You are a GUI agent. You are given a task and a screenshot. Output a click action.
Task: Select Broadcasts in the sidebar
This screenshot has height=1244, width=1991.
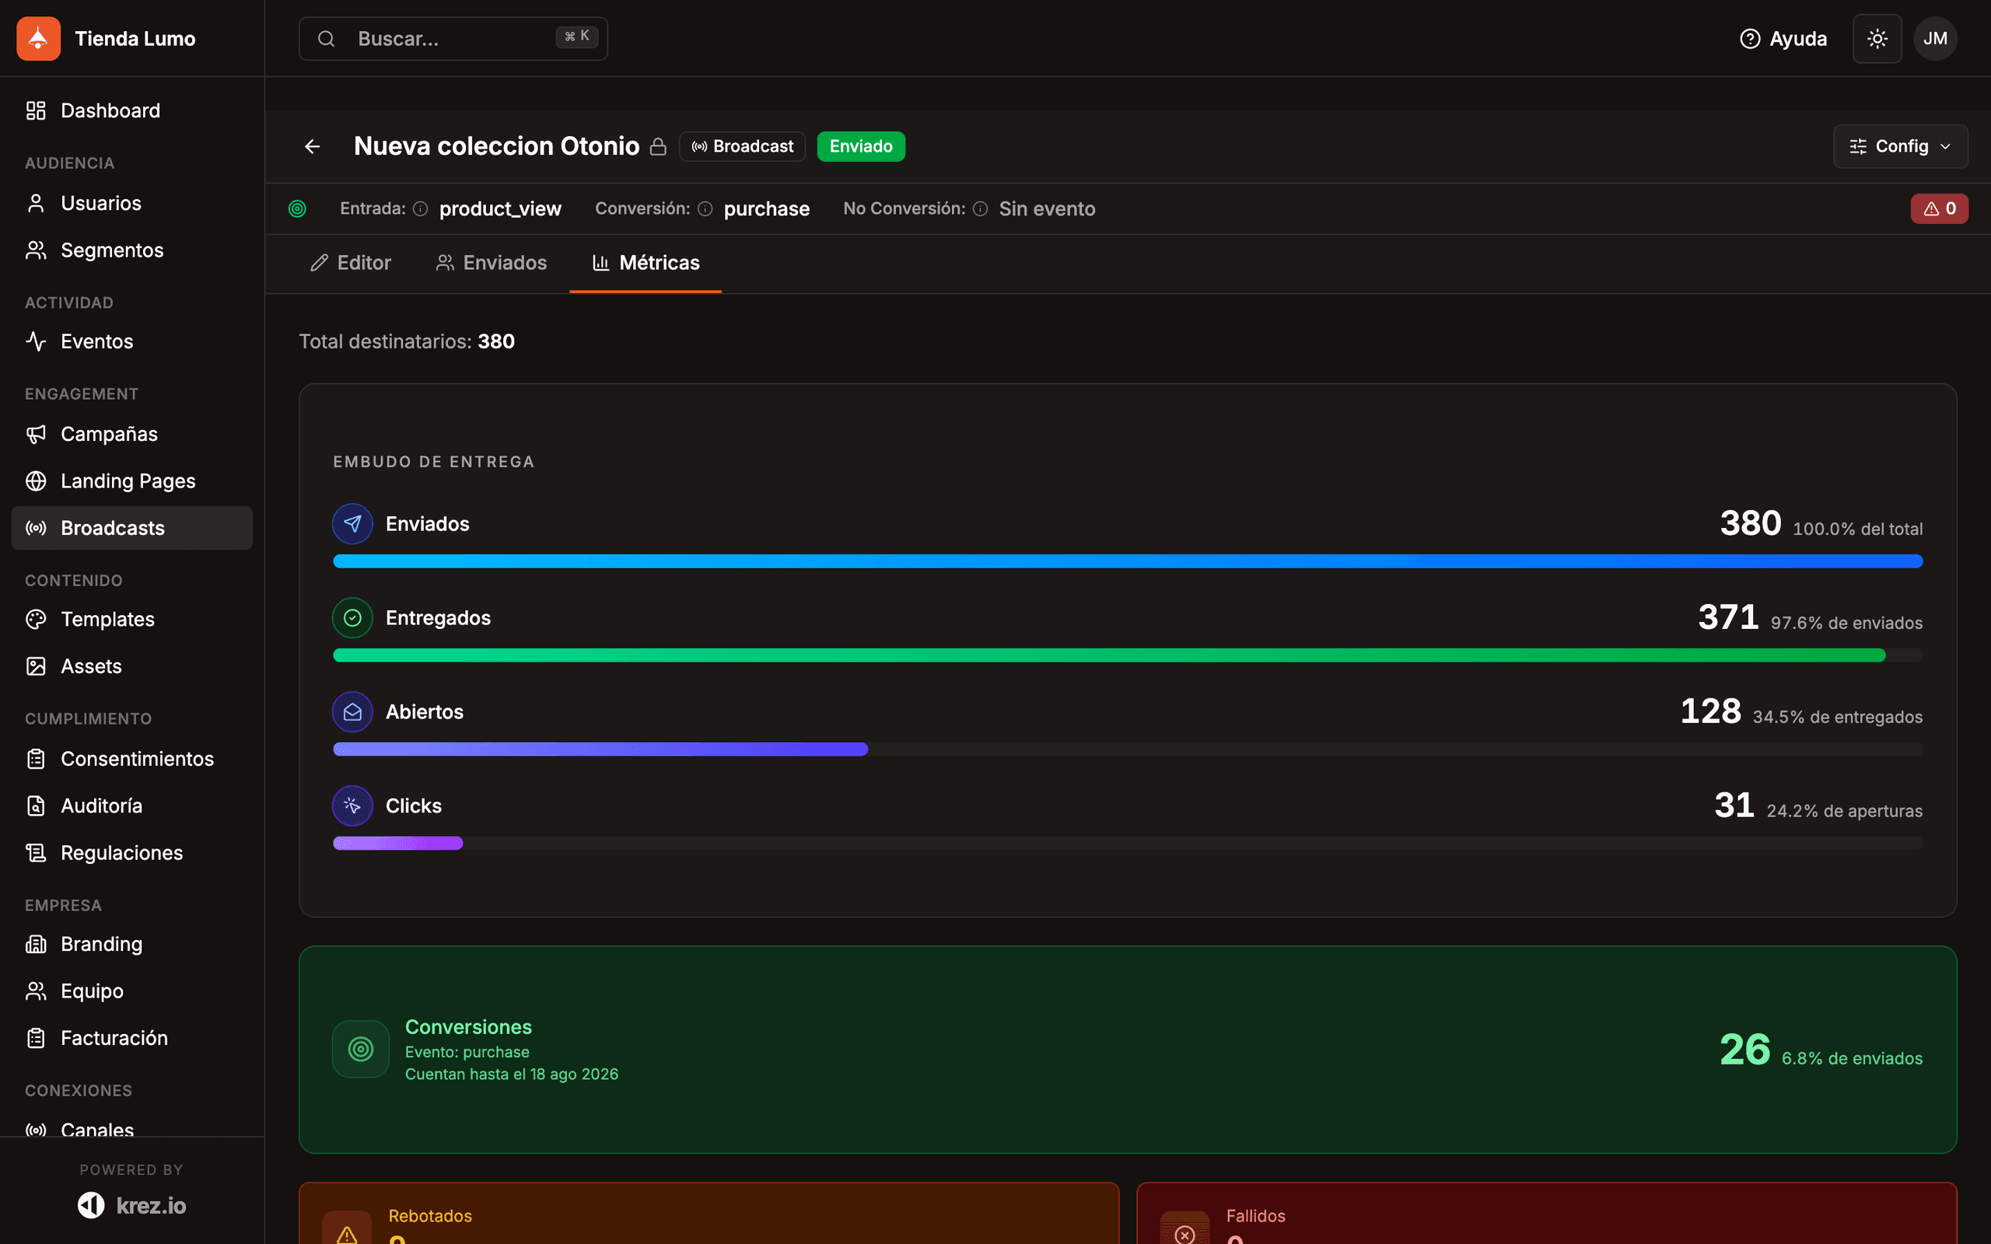tap(131, 528)
